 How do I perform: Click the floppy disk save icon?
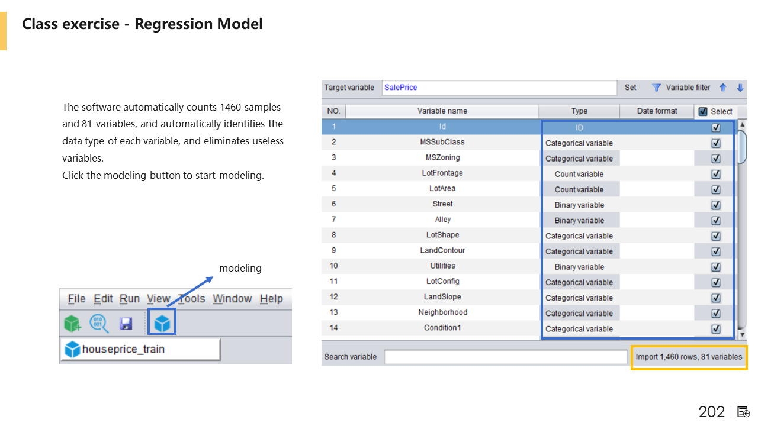pos(126,324)
